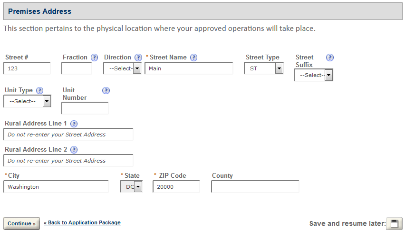
Task: Click the ZIP Code input field
Action: click(176, 187)
